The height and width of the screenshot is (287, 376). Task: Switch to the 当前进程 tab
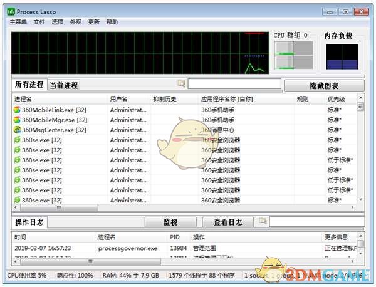(x=64, y=85)
